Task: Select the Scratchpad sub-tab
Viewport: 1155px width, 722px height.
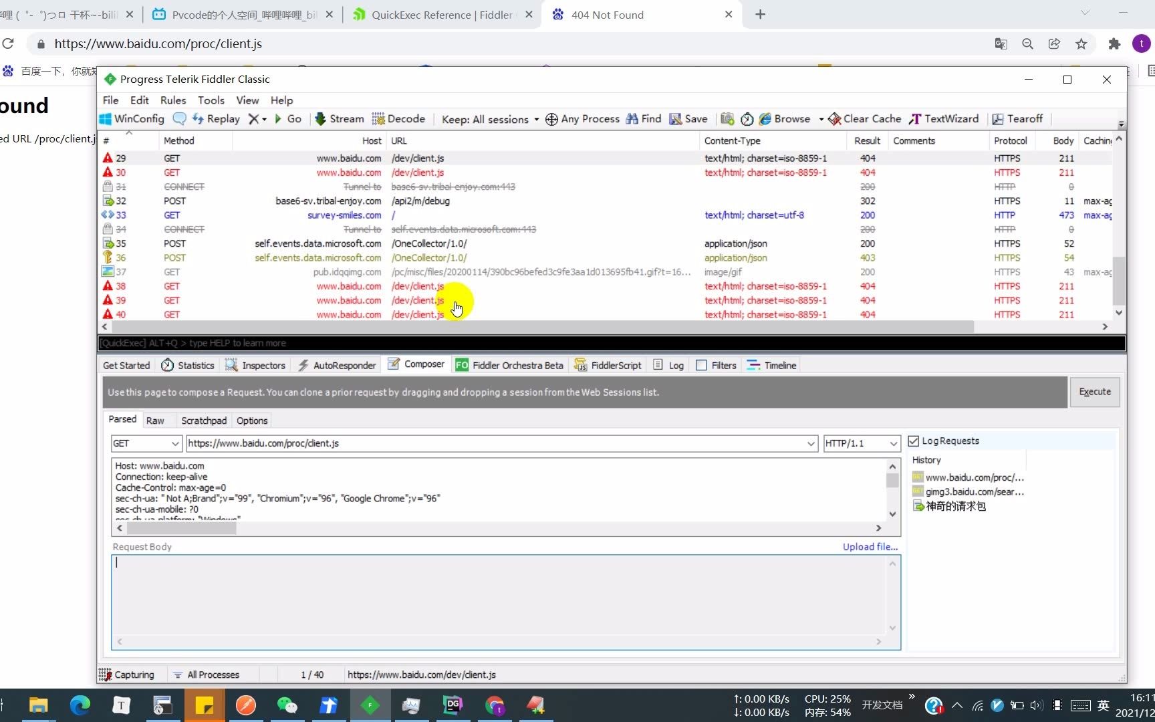Action: (x=204, y=420)
